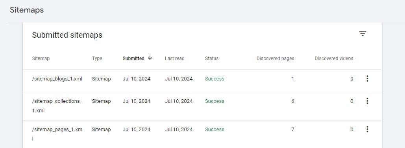The height and width of the screenshot is (148, 405).
Task: Sort by the Status column header
Action: [212, 58]
